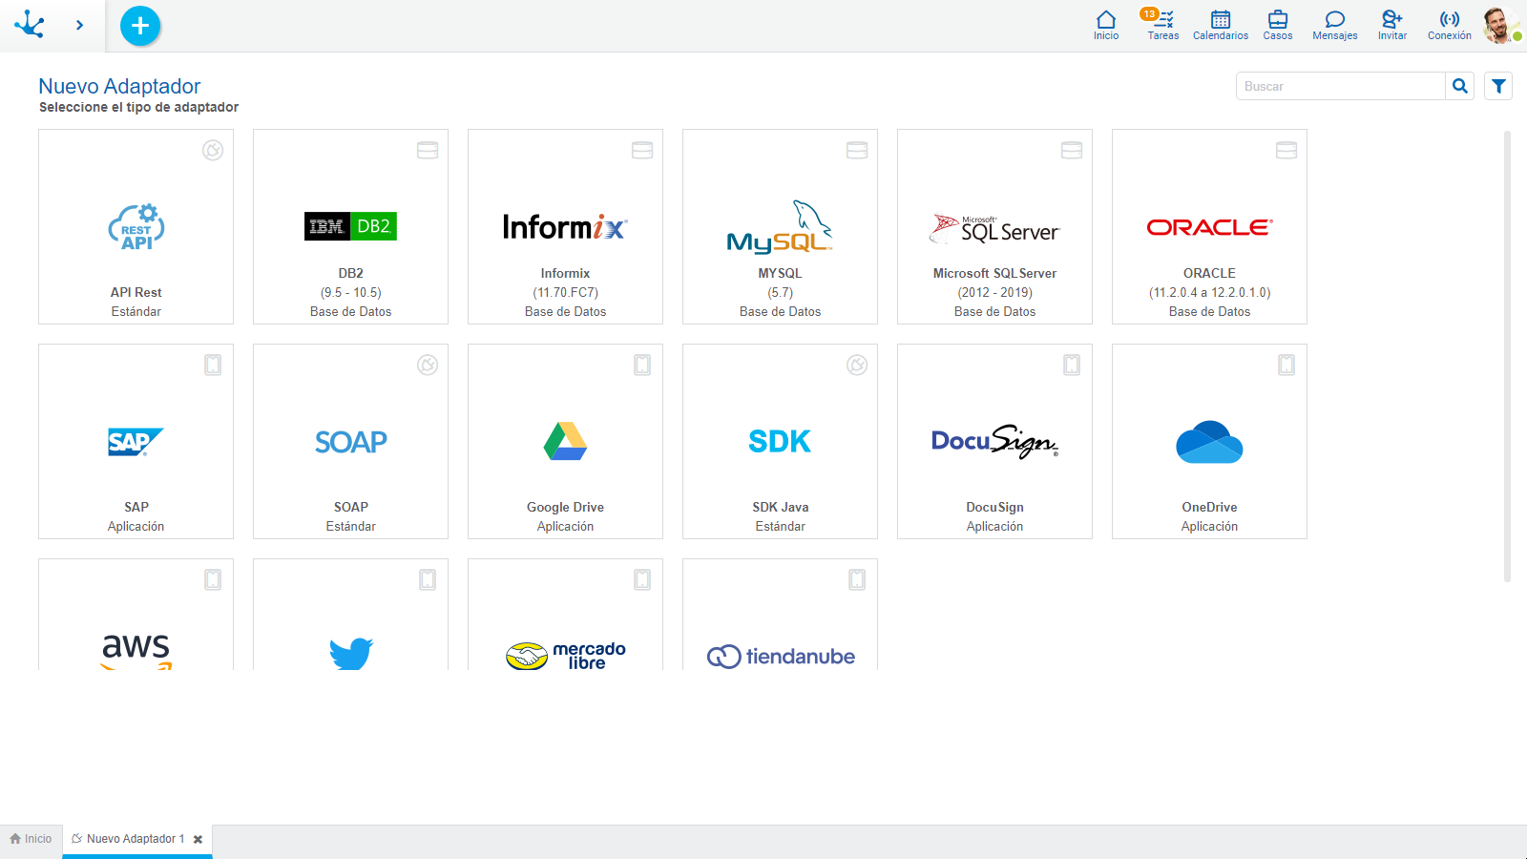Click the 'Google Drive' card label
This screenshot has width=1527, height=859.
click(x=565, y=507)
